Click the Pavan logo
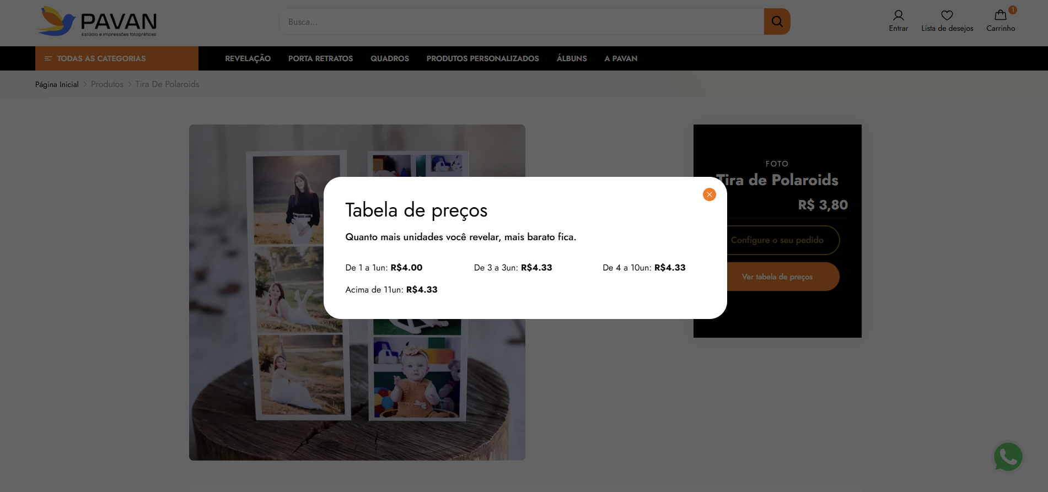 tap(98, 21)
